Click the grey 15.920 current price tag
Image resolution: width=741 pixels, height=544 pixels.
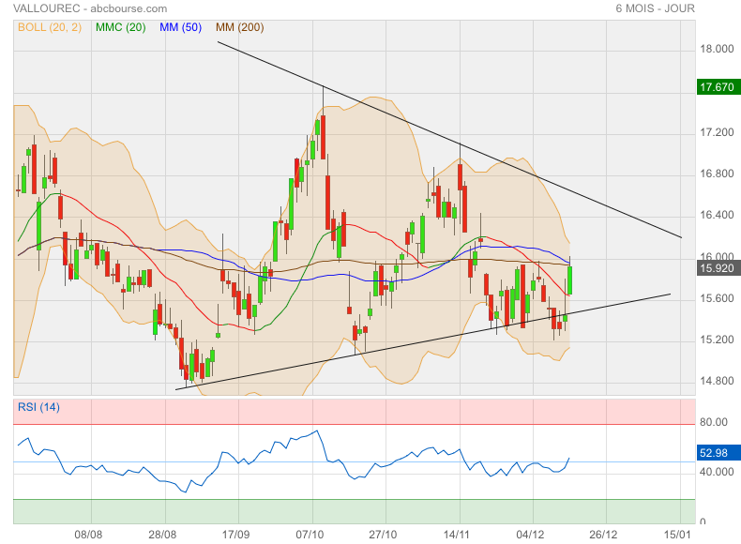(x=717, y=268)
